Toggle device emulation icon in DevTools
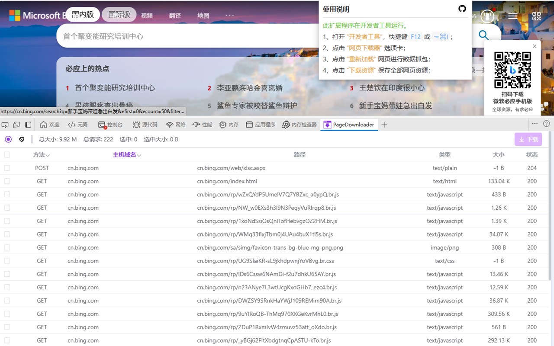The width and height of the screenshot is (554, 346). click(16, 125)
